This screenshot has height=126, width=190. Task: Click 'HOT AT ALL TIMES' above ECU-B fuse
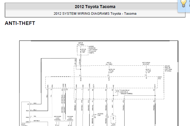click(x=80, y=44)
